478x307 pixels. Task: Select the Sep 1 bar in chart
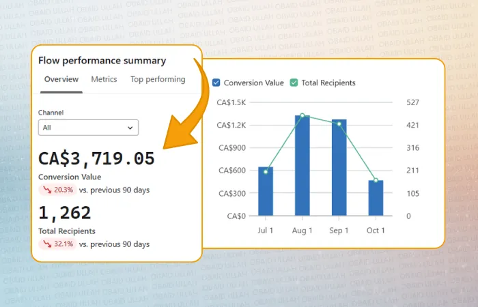(x=339, y=168)
